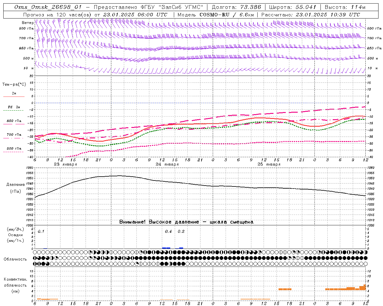Viewport: 383px width, 306px height.
Task: Click the Широта: 55.041 header value
Action: 292,7
